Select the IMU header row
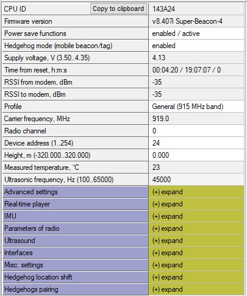 [x=76, y=216]
